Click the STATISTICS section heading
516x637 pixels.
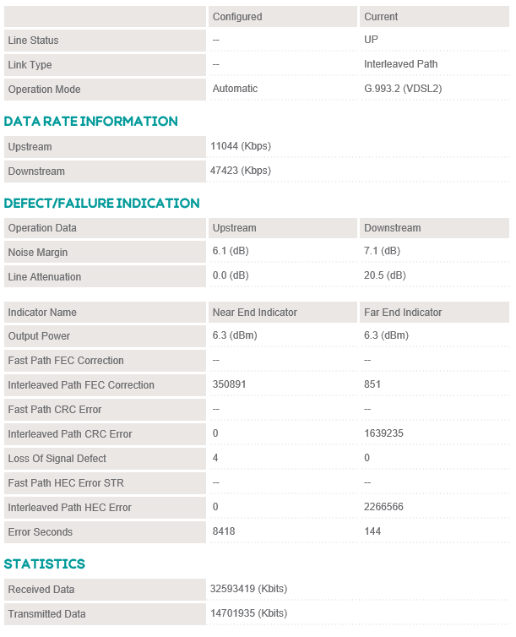(45, 564)
